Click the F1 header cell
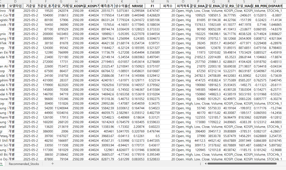 152,6
